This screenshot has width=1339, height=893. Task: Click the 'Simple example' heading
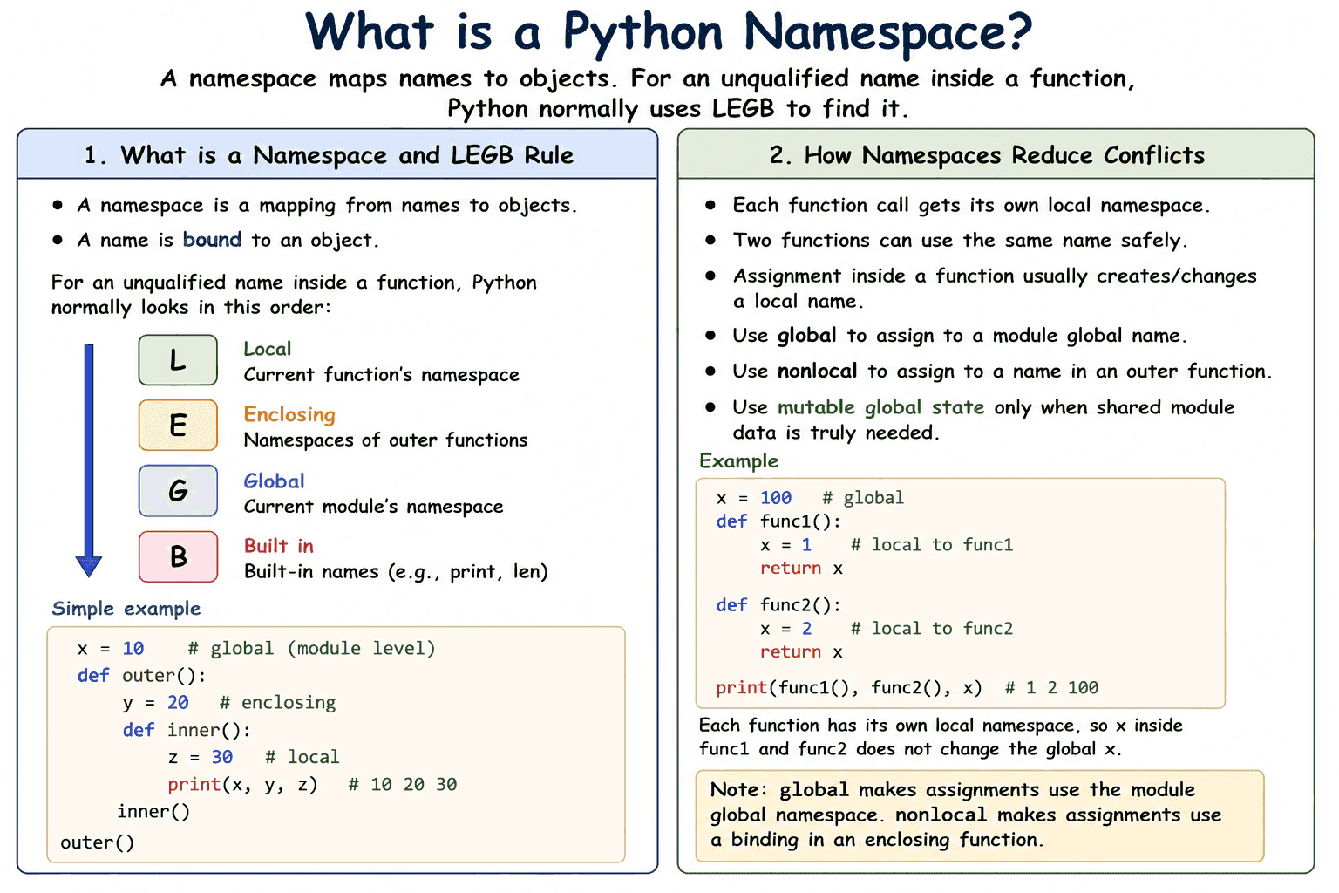tap(126, 609)
